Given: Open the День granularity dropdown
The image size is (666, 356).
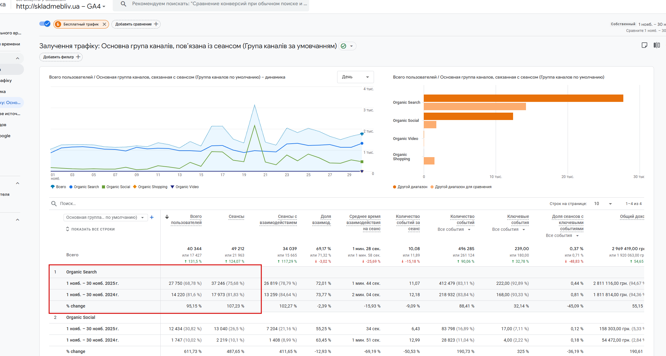Looking at the screenshot, I should 355,77.
